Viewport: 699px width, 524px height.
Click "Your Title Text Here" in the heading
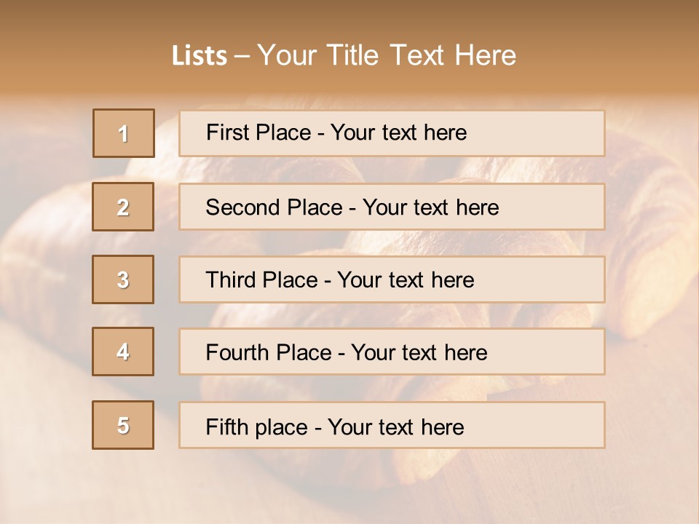[387, 55]
